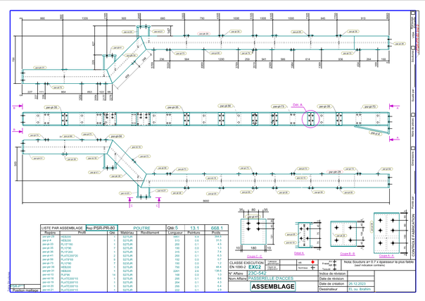Click the length '2261' in the par-ptr-31 row
Viewport: 425px width, 301px height.
(177, 271)
